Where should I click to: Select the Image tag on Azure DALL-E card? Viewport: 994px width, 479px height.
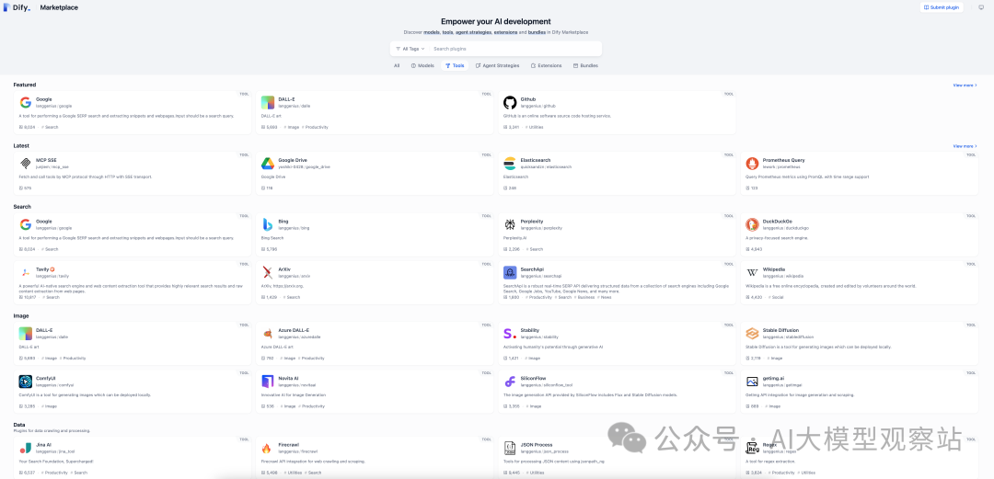tap(290, 358)
